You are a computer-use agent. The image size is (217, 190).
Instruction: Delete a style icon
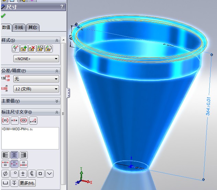point(32,48)
